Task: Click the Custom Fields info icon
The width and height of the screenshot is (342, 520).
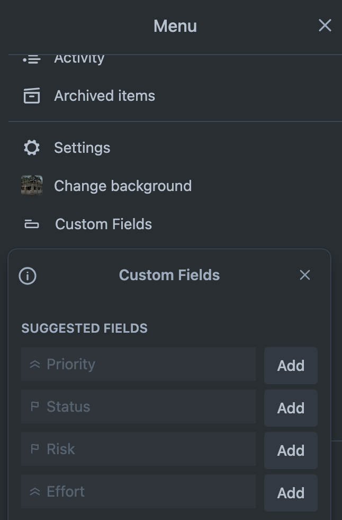Action: (x=28, y=276)
